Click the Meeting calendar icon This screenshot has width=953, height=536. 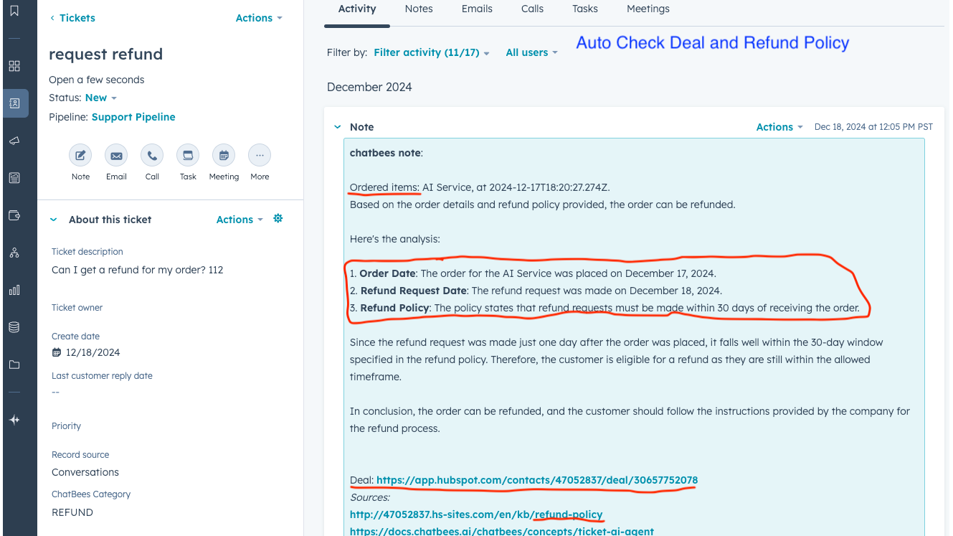224,156
